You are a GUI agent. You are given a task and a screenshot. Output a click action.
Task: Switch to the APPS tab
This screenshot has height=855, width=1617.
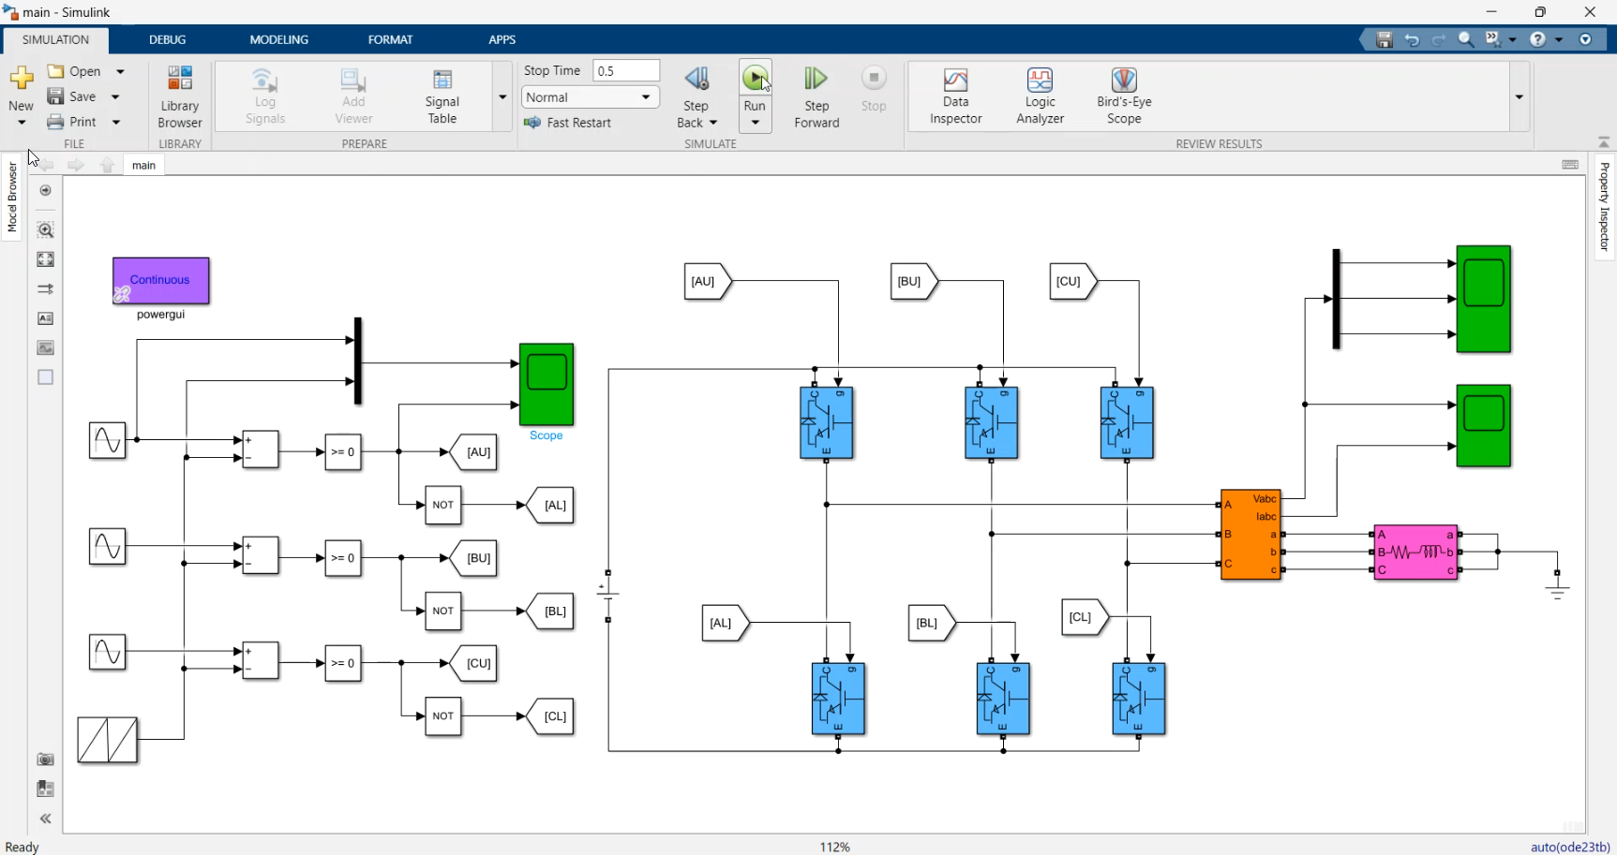[x=502, y=39]
